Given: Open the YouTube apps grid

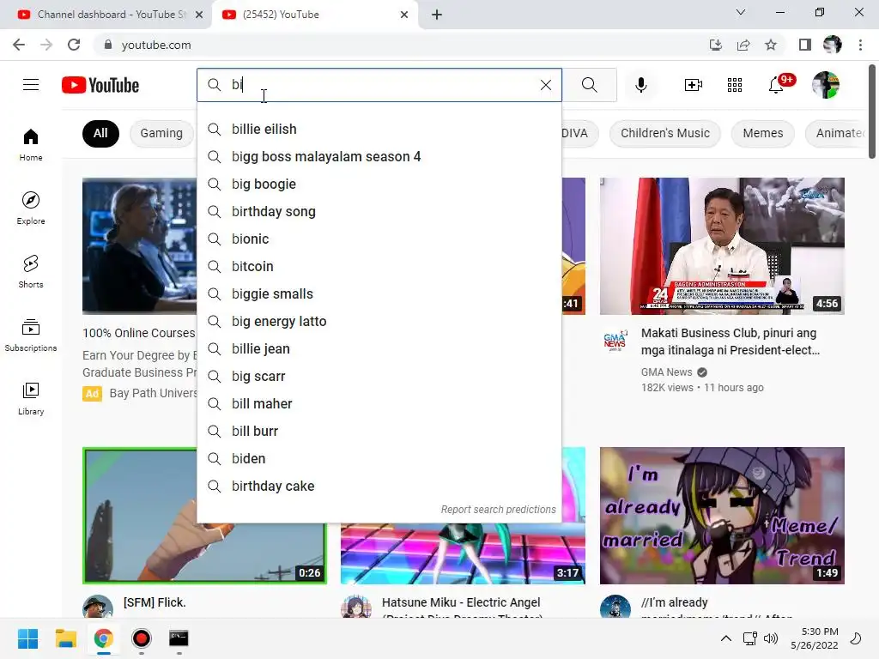Looking at the screenshot, I should tap(735, 85).
